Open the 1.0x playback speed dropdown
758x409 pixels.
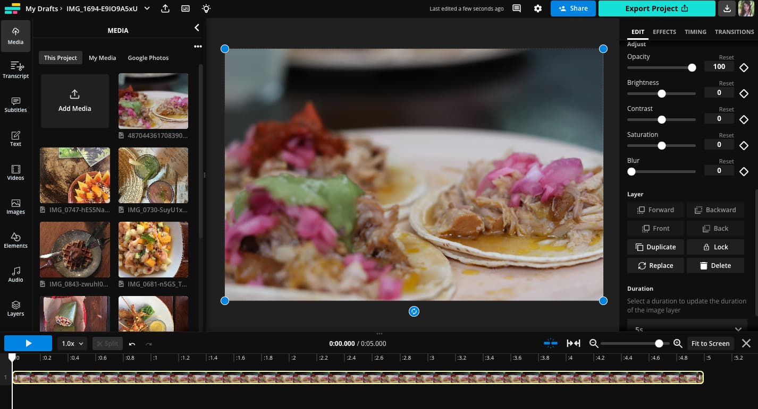tap(73, 343)
